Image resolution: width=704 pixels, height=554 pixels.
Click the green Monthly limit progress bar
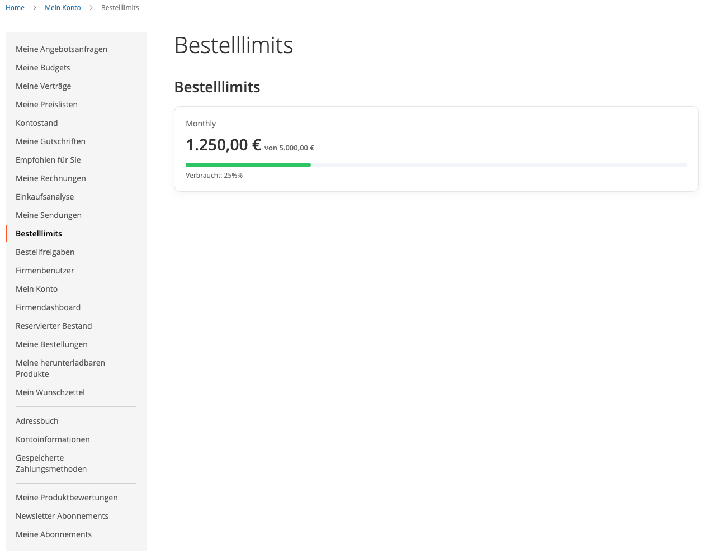248,165
